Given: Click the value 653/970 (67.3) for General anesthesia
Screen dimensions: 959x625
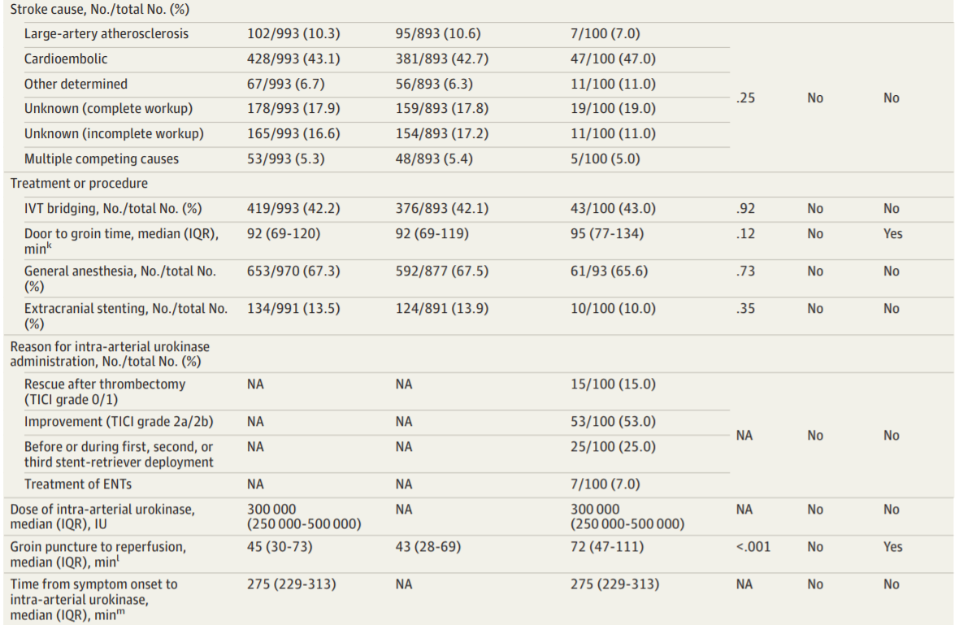Looking at the screenshot, I should pyautogui.click(x=293, y=271).
